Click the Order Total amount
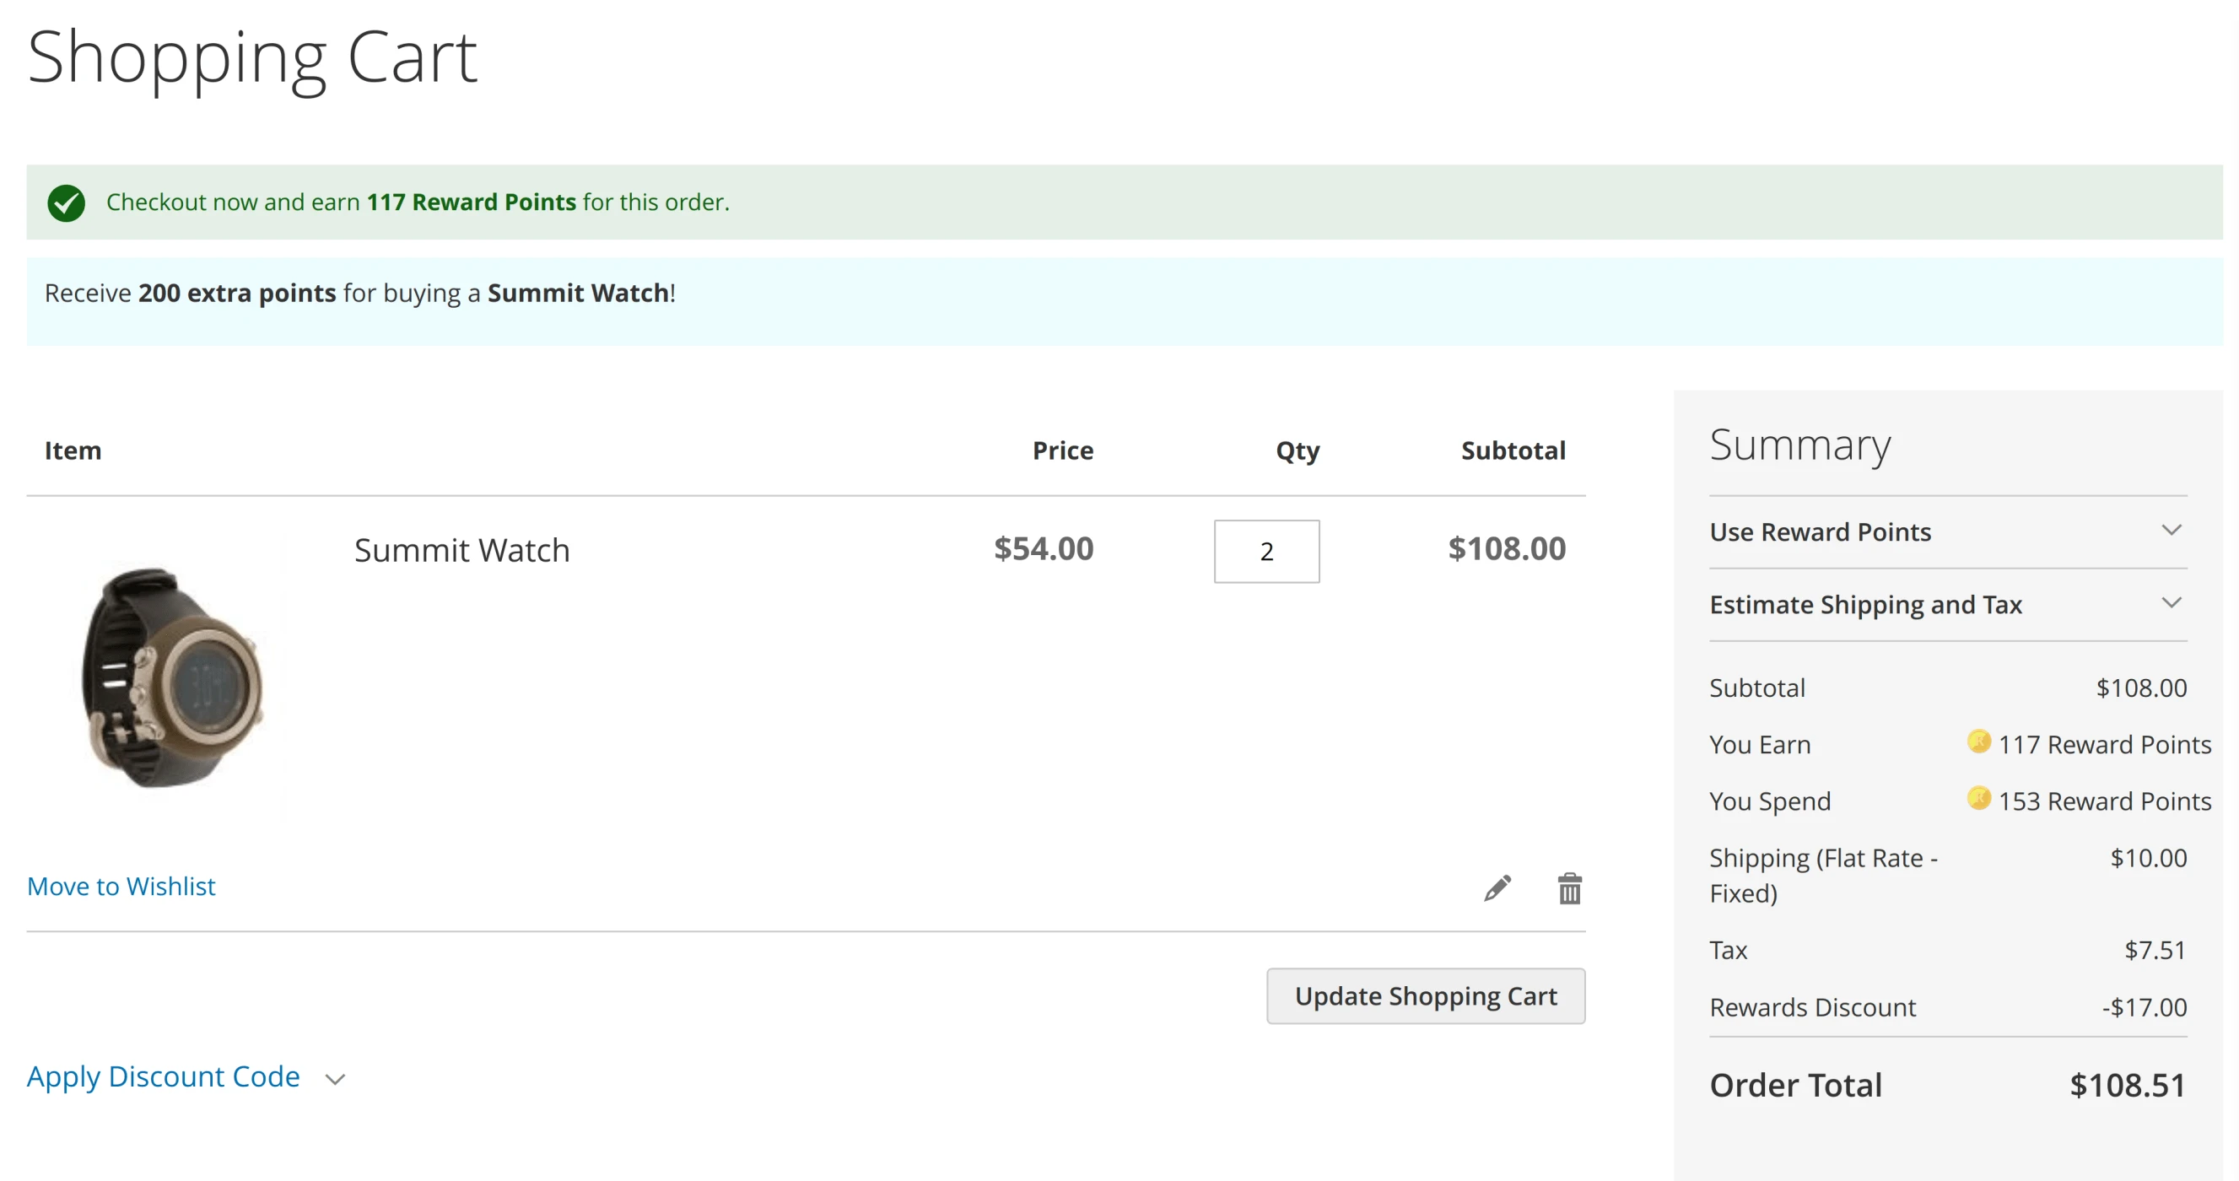Image resolution: width=2239 pixels, height=1181 pixels. coord(2127,1084)
